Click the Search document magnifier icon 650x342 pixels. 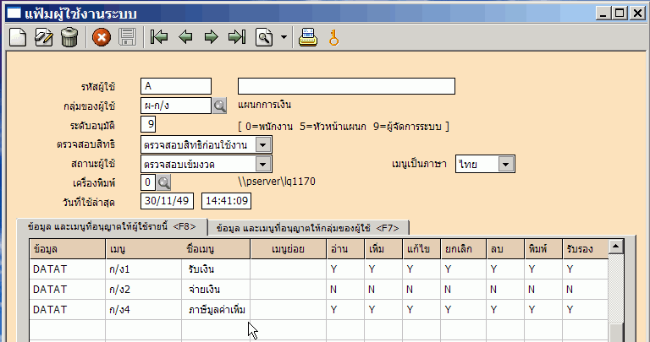pos(264,37)
